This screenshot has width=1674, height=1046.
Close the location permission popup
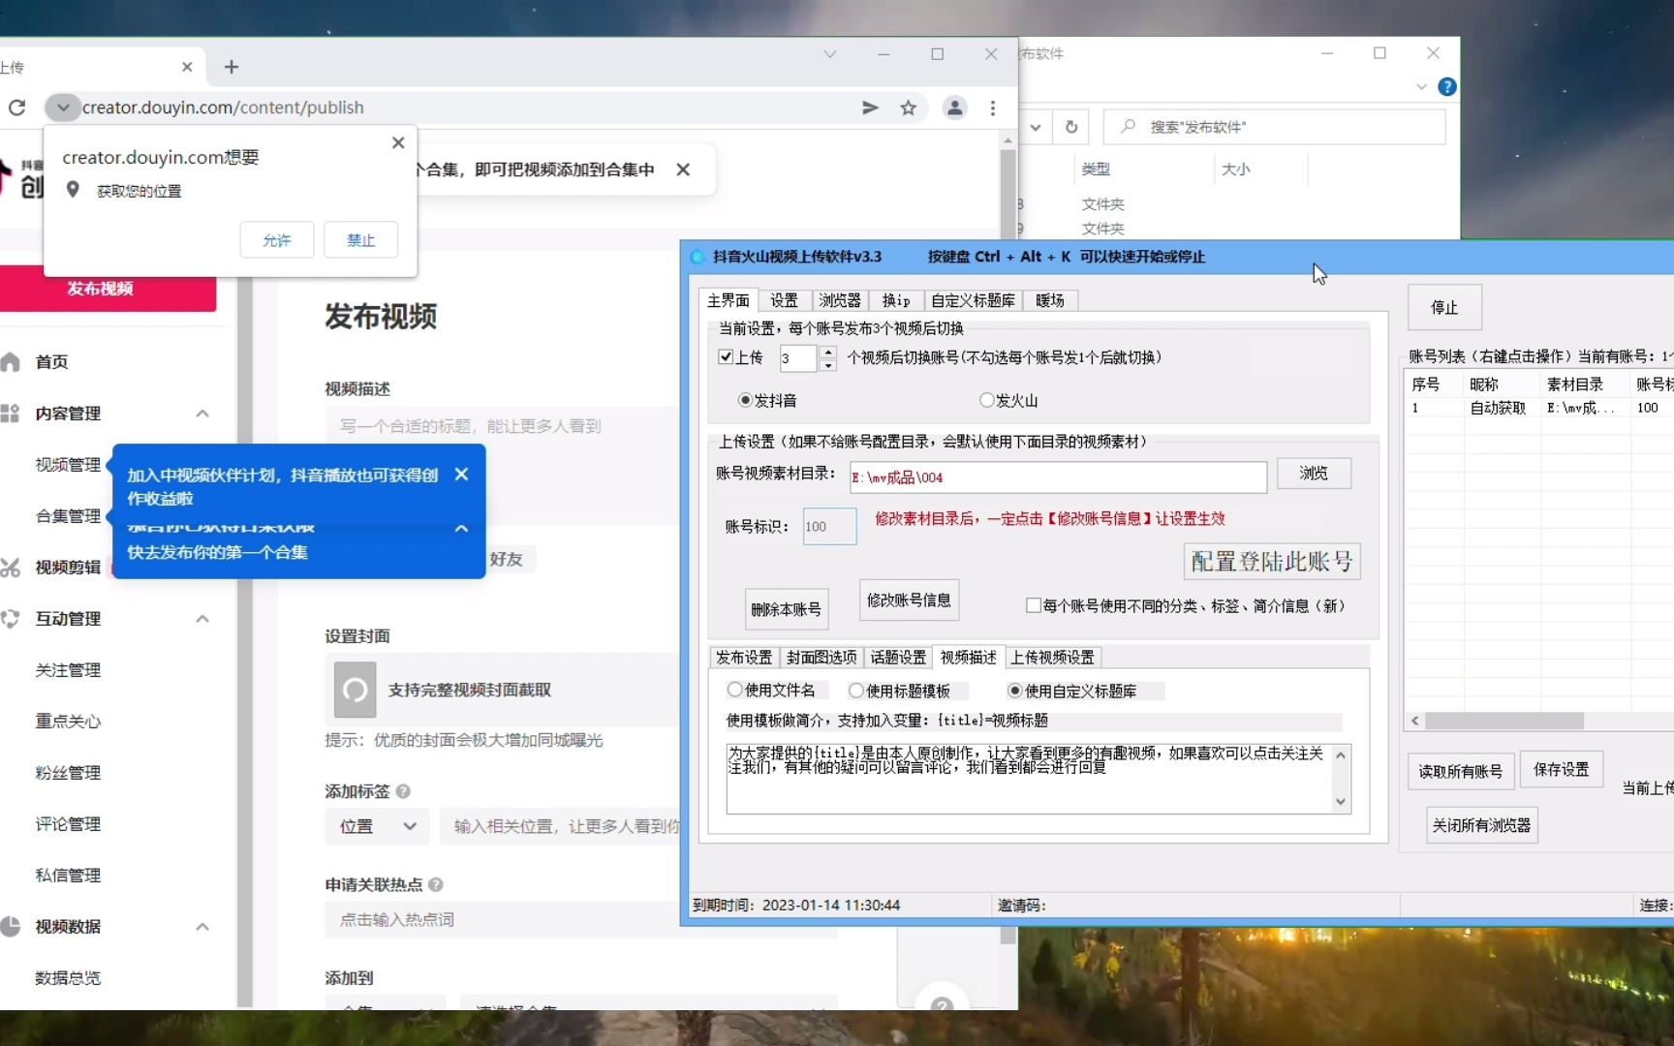(398, 142)
